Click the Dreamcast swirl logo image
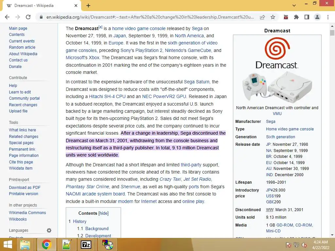335x251 pixels. click(x=277, y=53)
